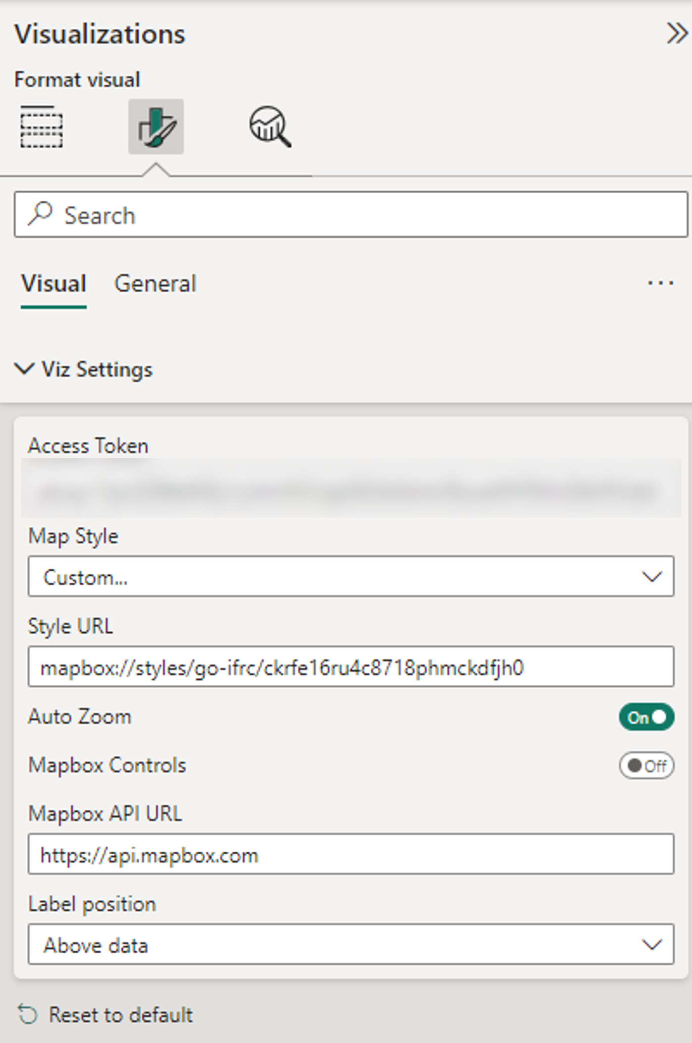Expand the Label position dropdown arrow
692x1043 pixels.
pyautogui.click(x=651, y=945)
